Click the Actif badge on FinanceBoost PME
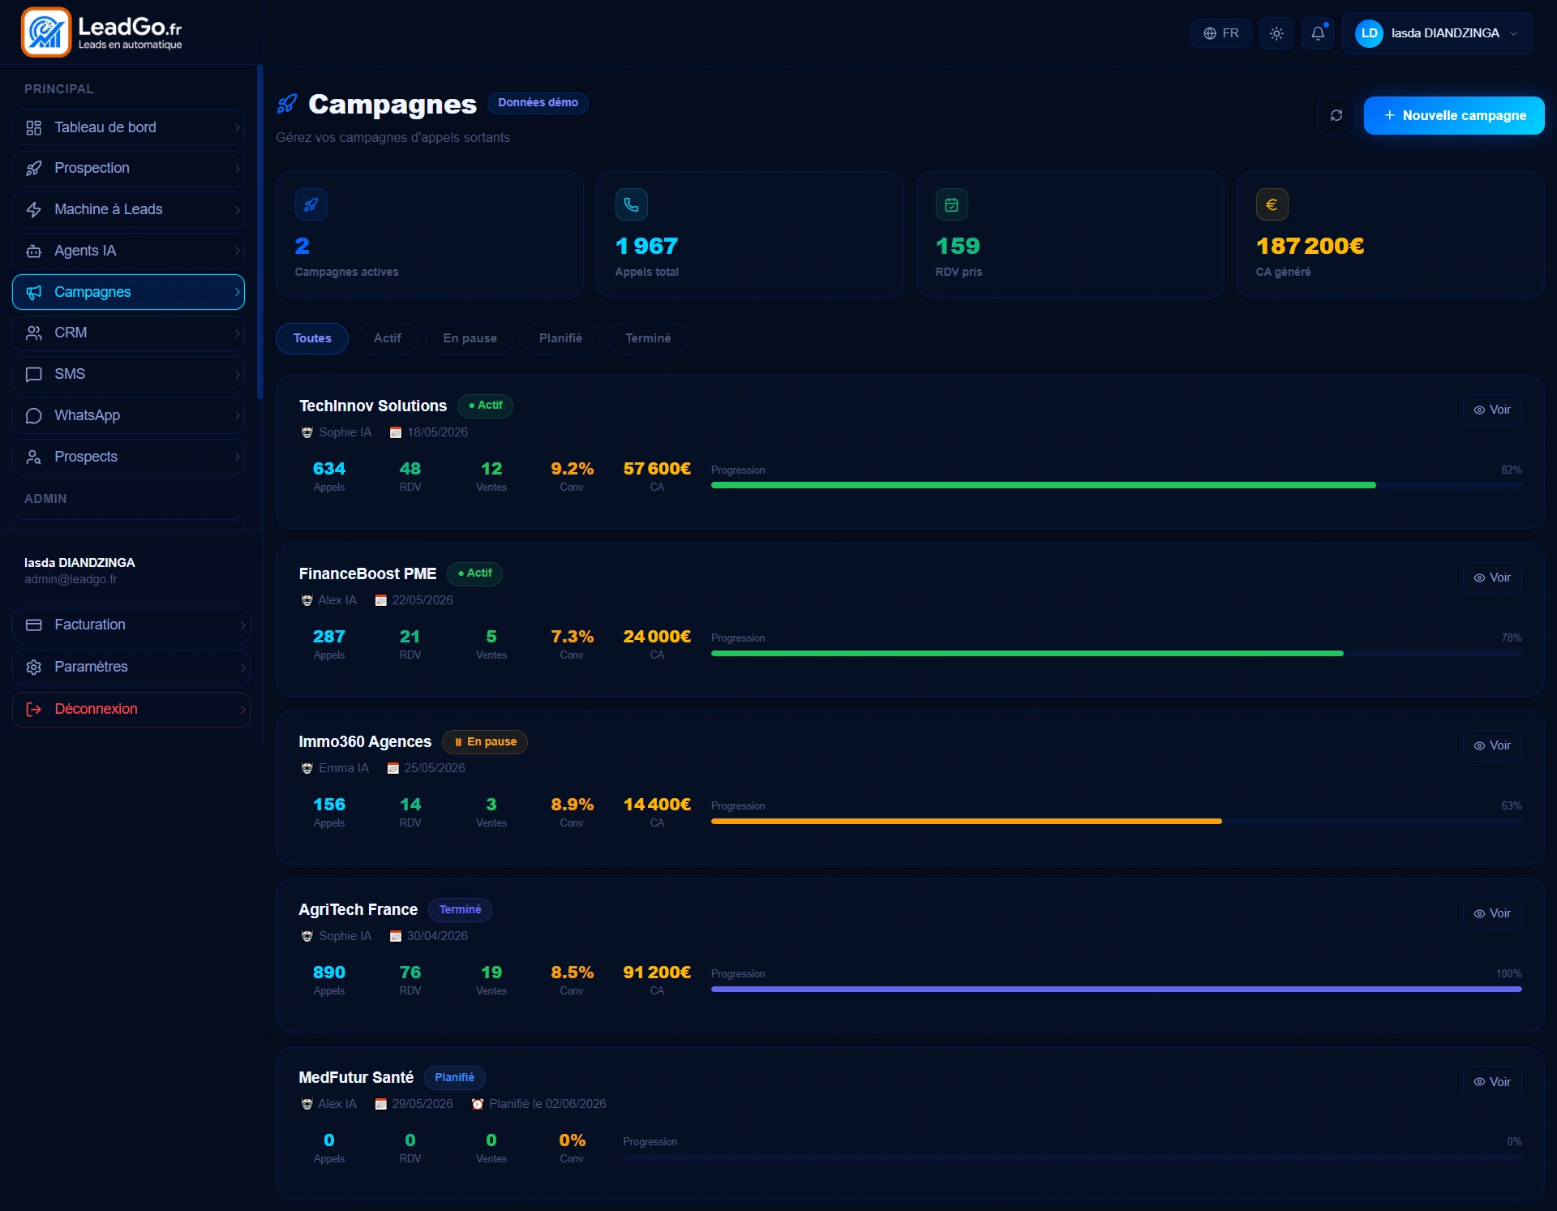The image size is (1557, 1211). point(474,573)
